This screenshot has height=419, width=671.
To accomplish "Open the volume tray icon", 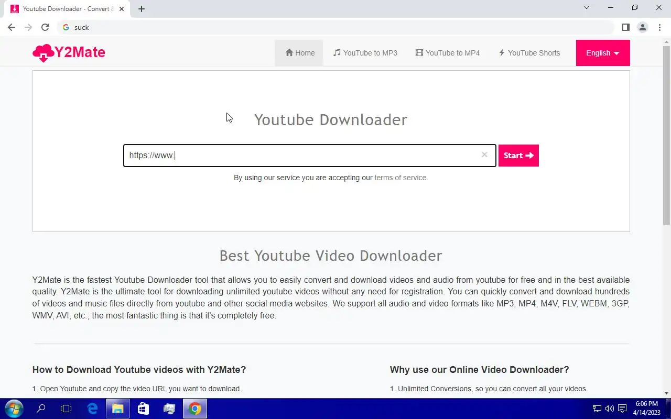I will tap(609, 409).
